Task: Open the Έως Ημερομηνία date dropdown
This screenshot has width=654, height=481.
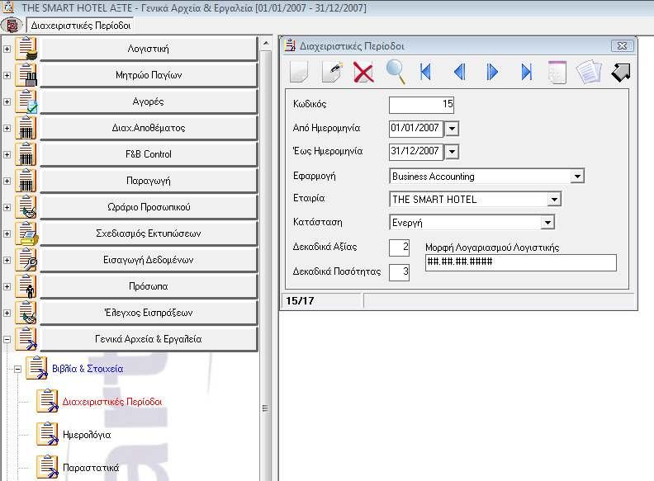Action: pyautogui.click(x=452, y=152)
